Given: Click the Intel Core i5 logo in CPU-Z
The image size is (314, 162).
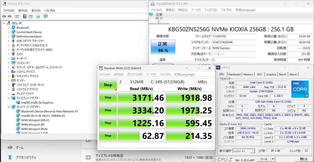Looking at the screenshot, I should [300, 89].
